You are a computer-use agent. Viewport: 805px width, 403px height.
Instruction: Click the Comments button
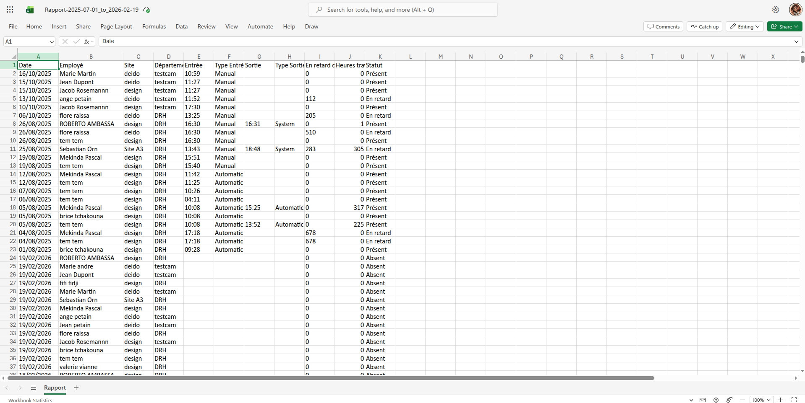coord(663,26)
